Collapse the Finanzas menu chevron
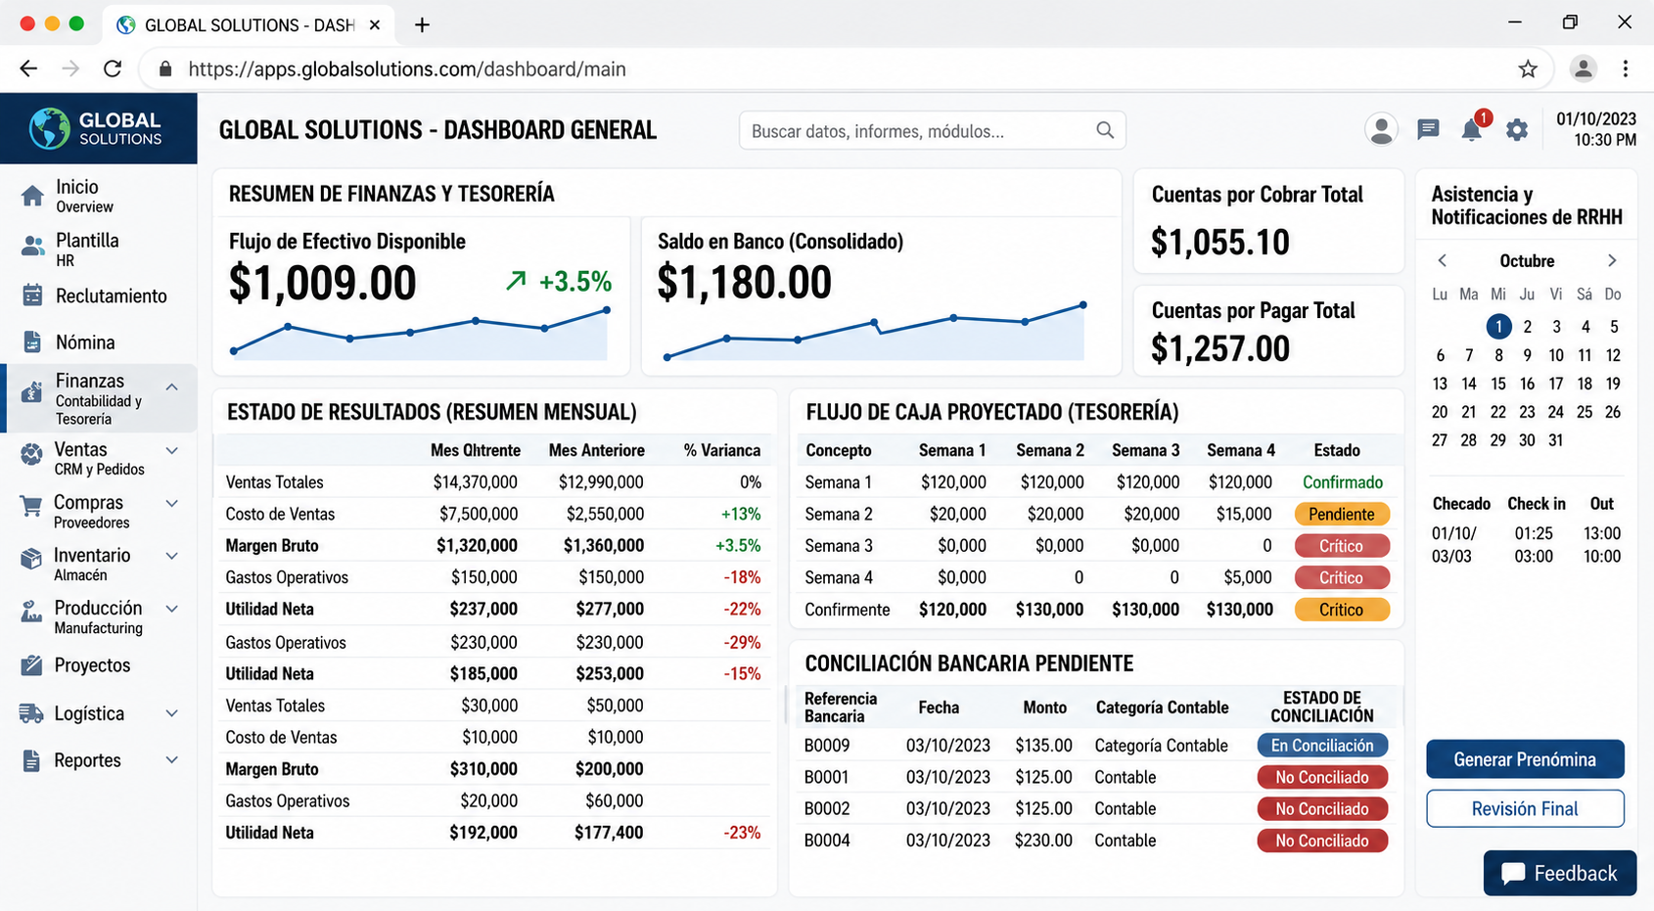The image size is (1654, 911). pyautogui.click(x=171, y=387)
